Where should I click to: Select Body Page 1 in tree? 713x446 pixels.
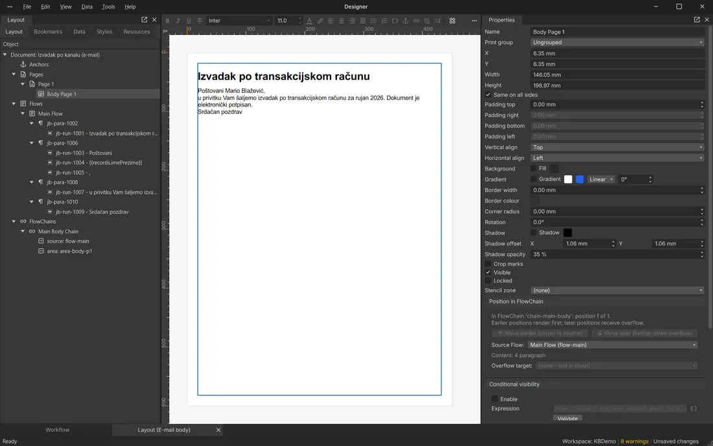click(x=62, y=94)
